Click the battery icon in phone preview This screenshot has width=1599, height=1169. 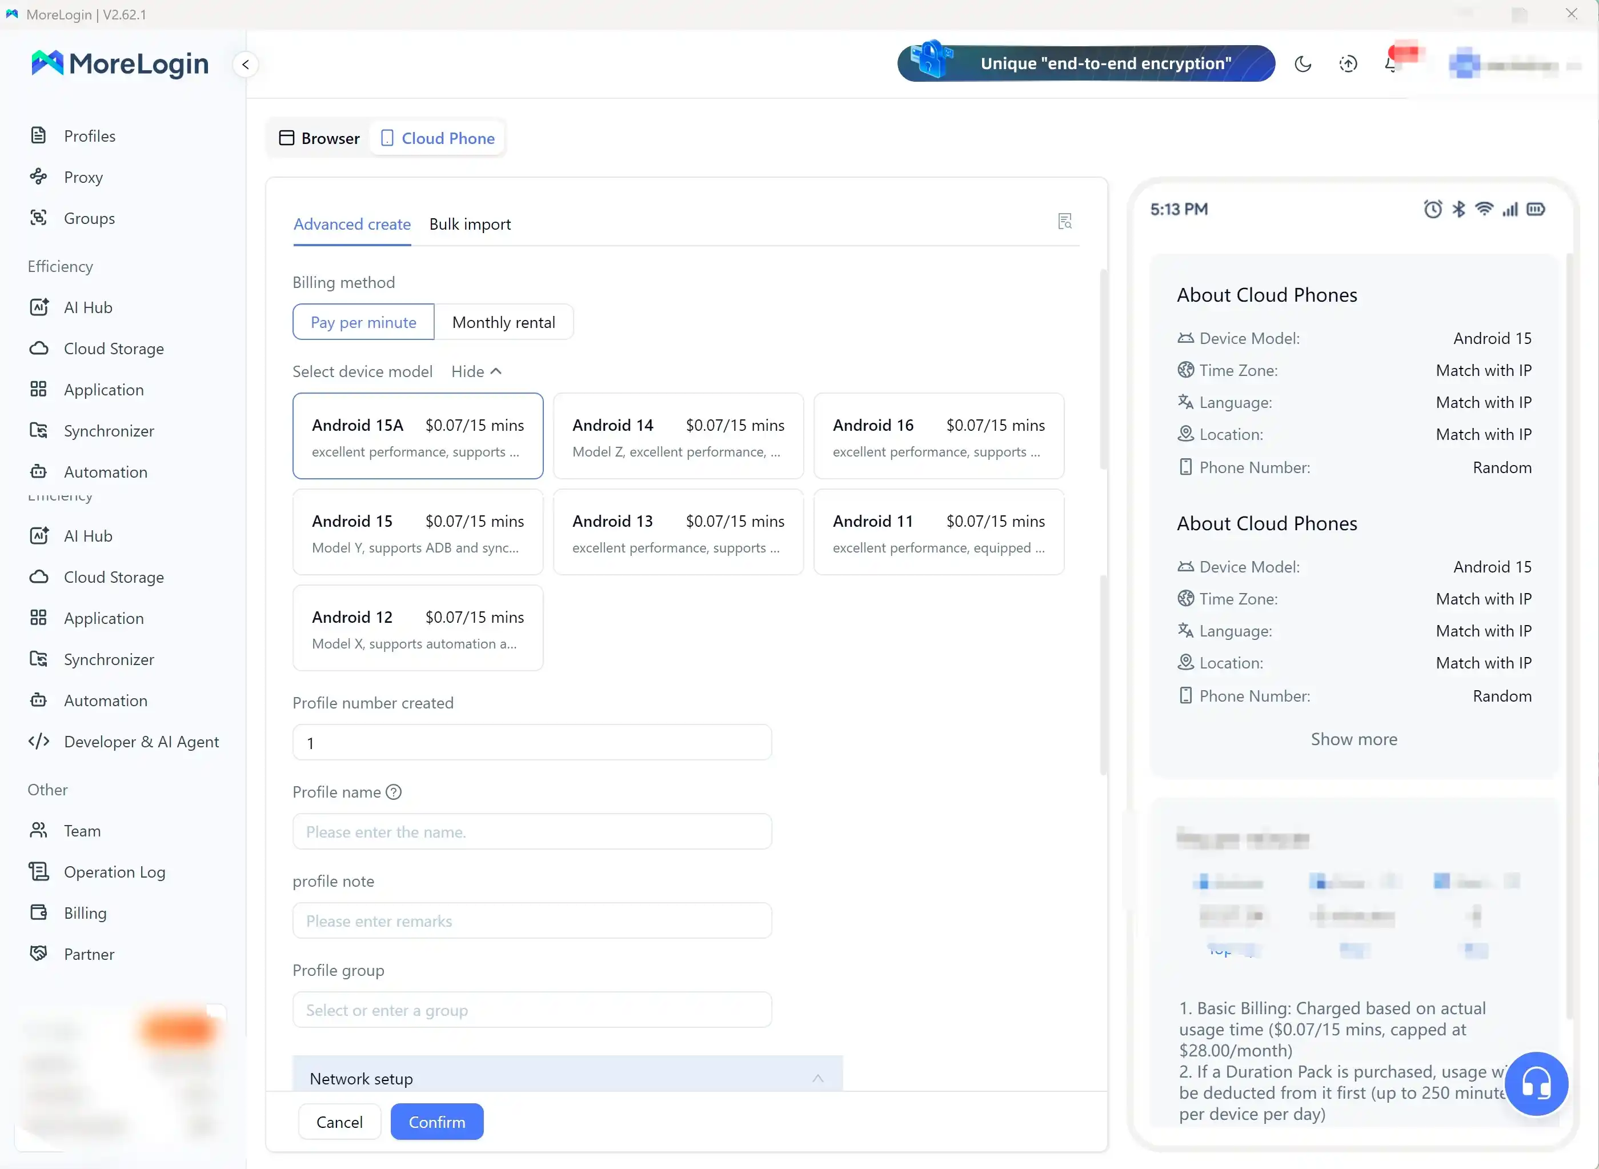pyautogui.click(x=1536, y=210)
